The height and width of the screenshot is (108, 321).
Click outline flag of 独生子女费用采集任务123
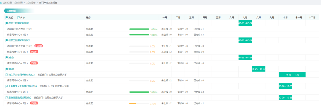pyautogui.click(x=7, y=75)
